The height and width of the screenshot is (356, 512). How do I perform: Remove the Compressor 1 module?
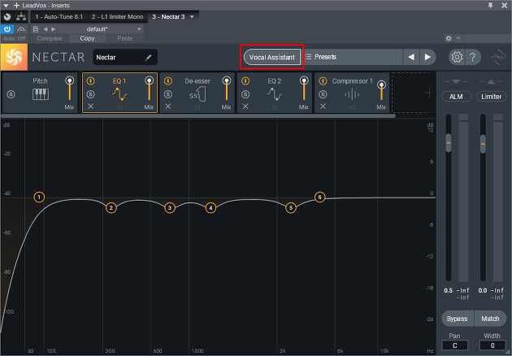click(x=323, y=106)
